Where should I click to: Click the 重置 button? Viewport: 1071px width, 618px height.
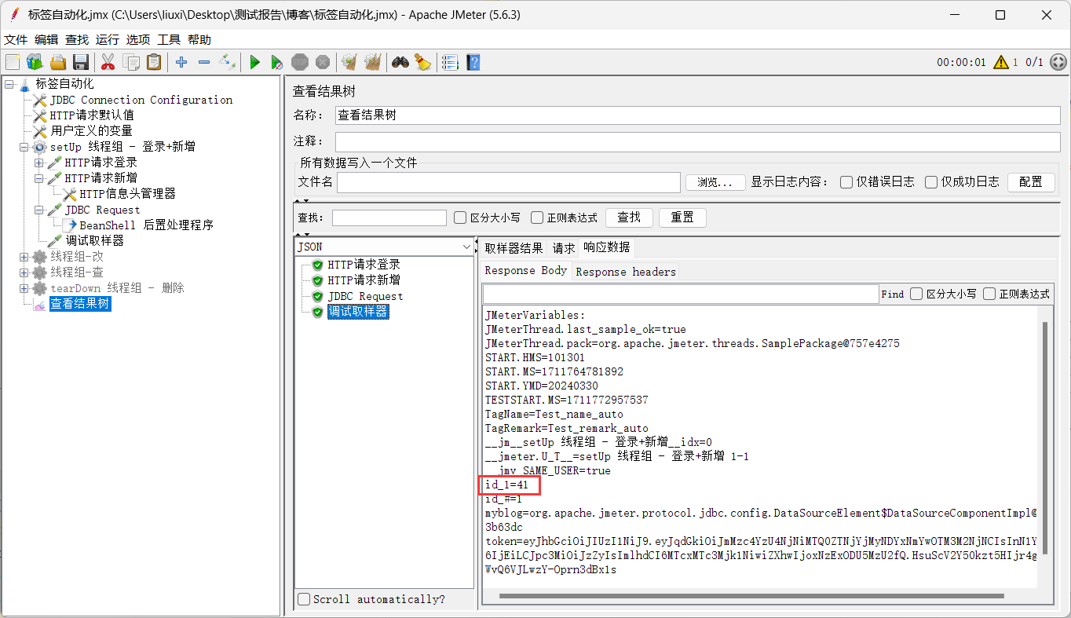click(682, 218)
